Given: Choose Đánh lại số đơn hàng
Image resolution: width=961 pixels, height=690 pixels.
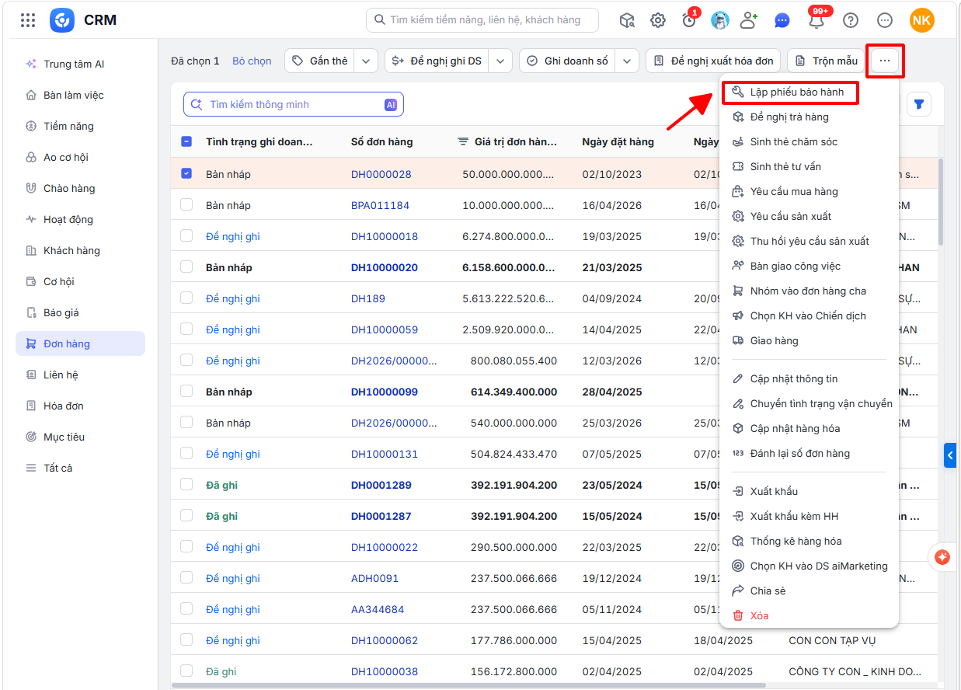Looking at the screenshot, I should tap(809, 454).
